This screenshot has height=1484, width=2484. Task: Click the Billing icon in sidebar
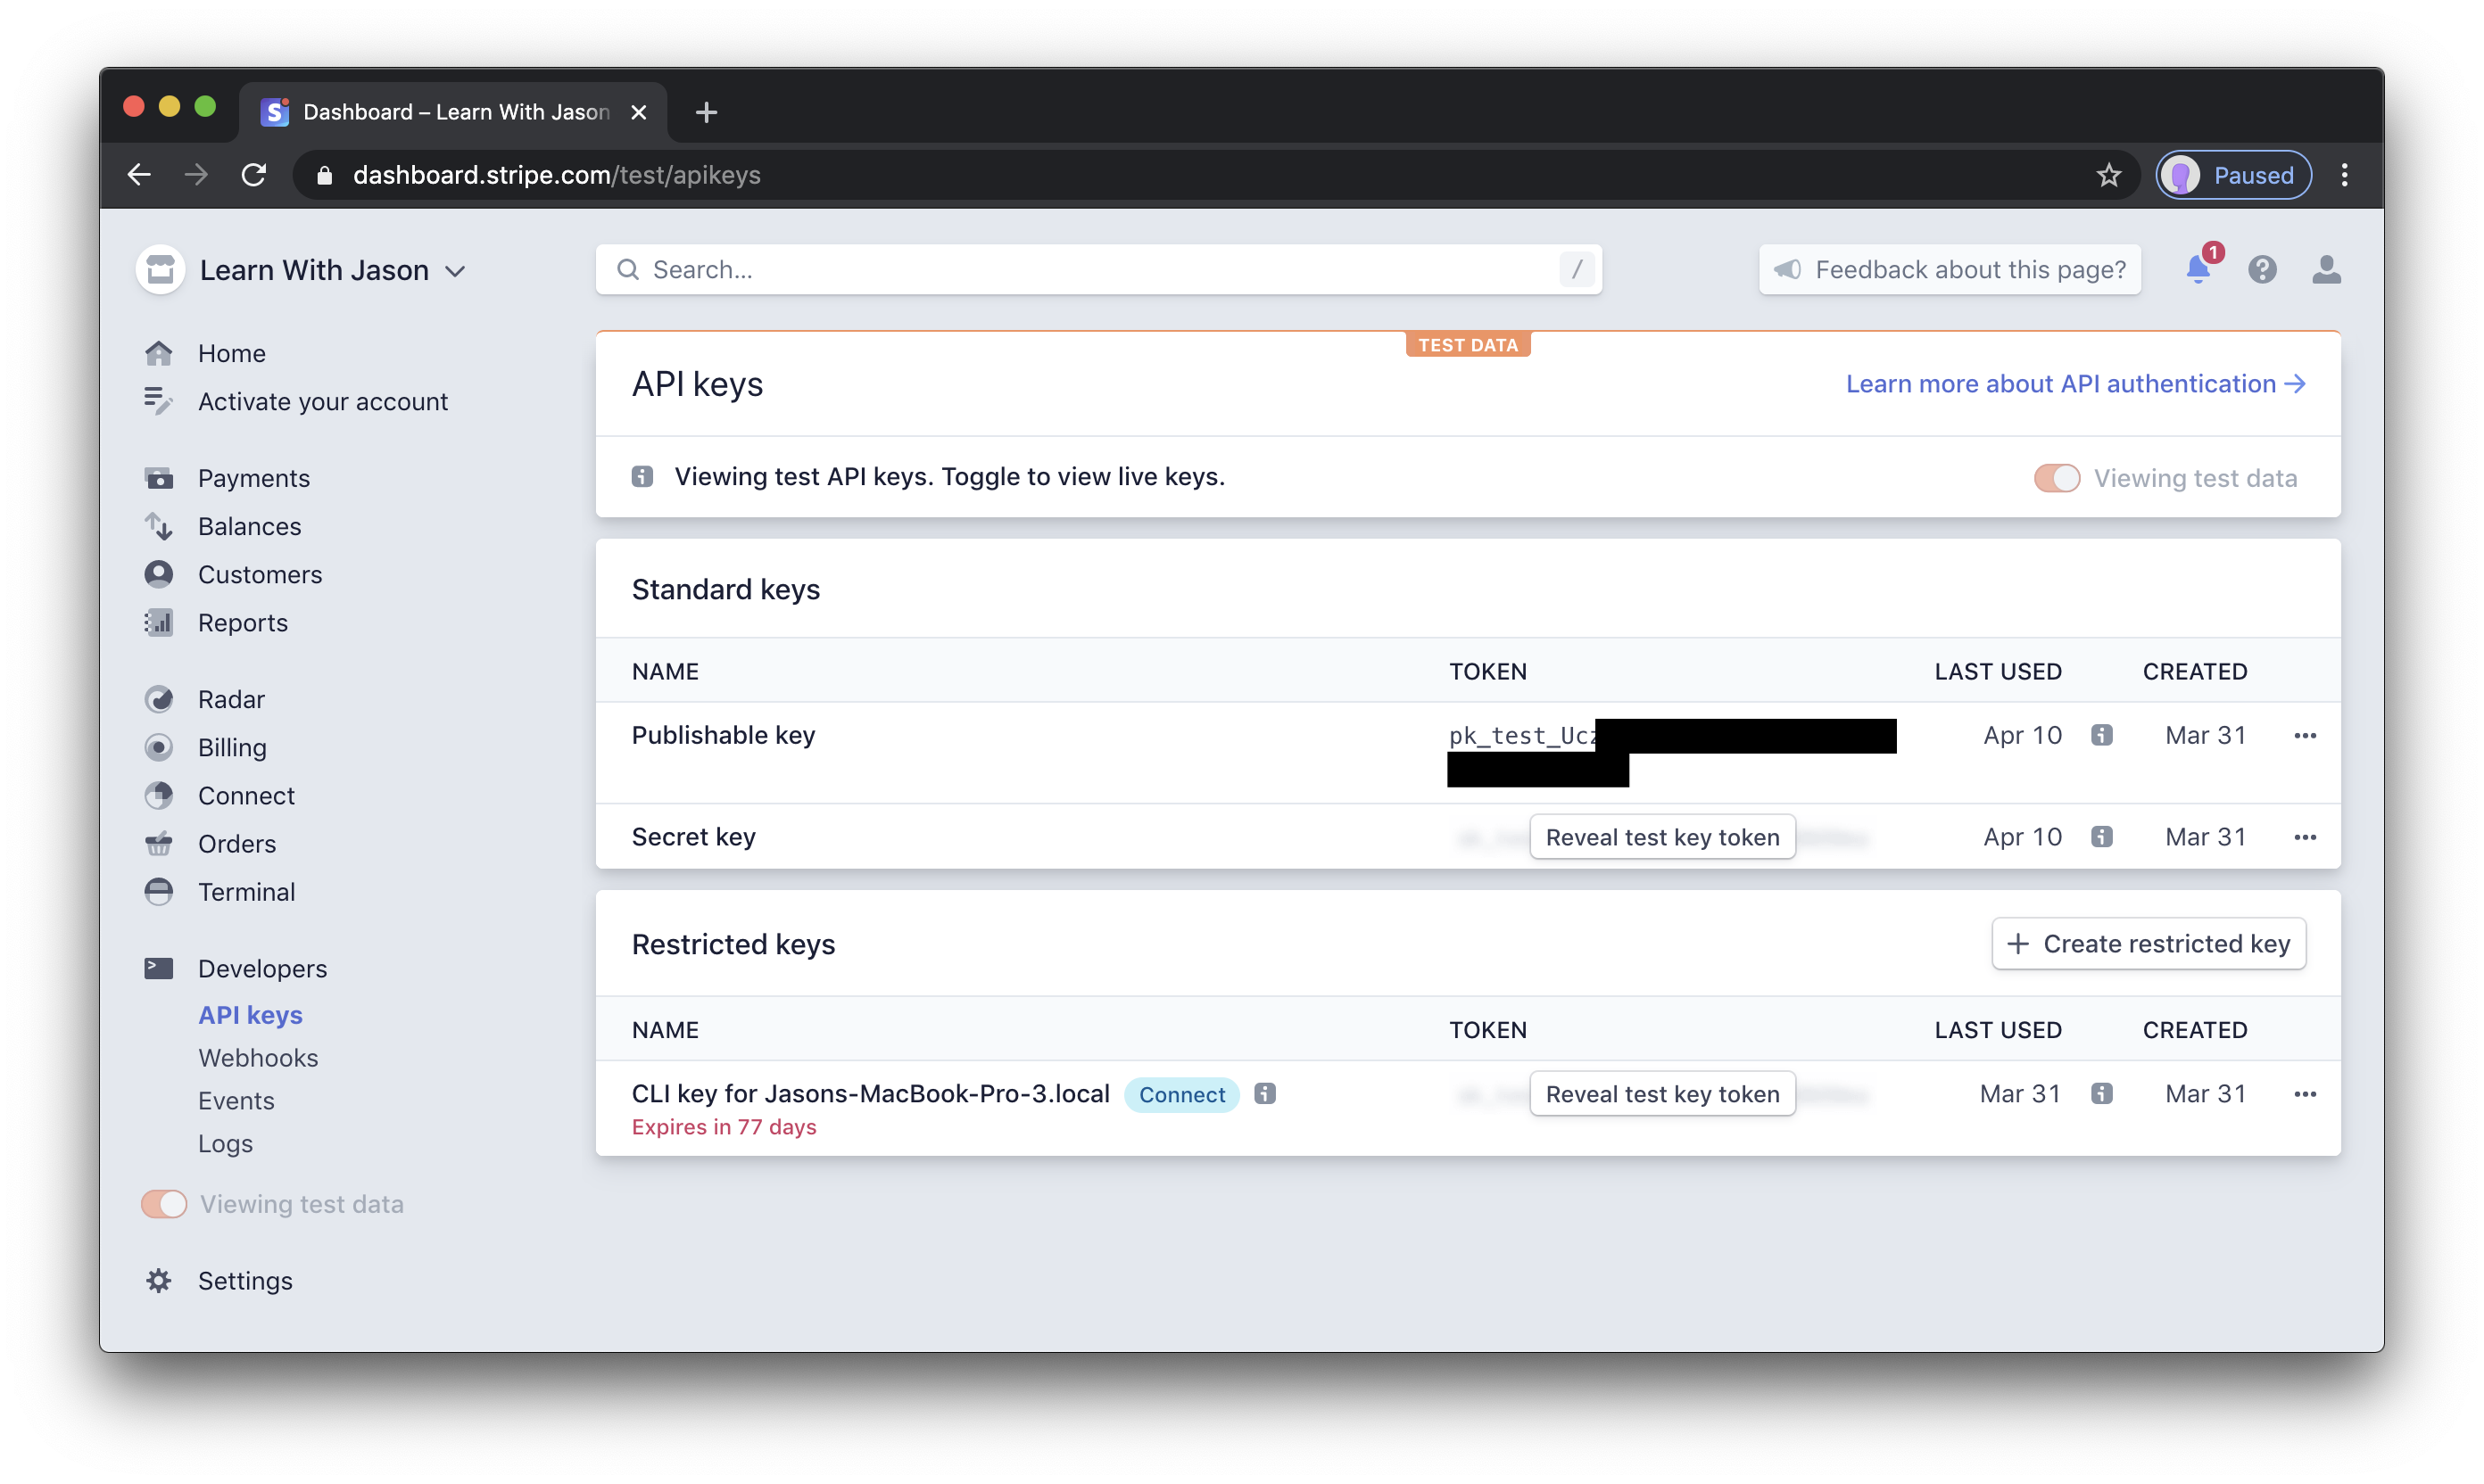coord(159,747)
